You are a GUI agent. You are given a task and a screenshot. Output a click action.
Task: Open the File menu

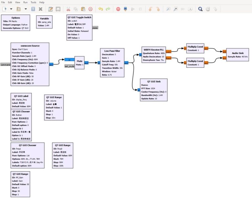(3, 2)
